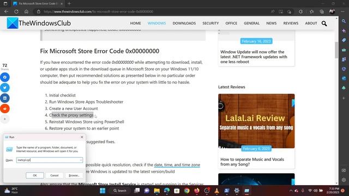Screen dimensions: 349x196
Task: Open File Explorer from the taskbar
Action: point(157,191)
